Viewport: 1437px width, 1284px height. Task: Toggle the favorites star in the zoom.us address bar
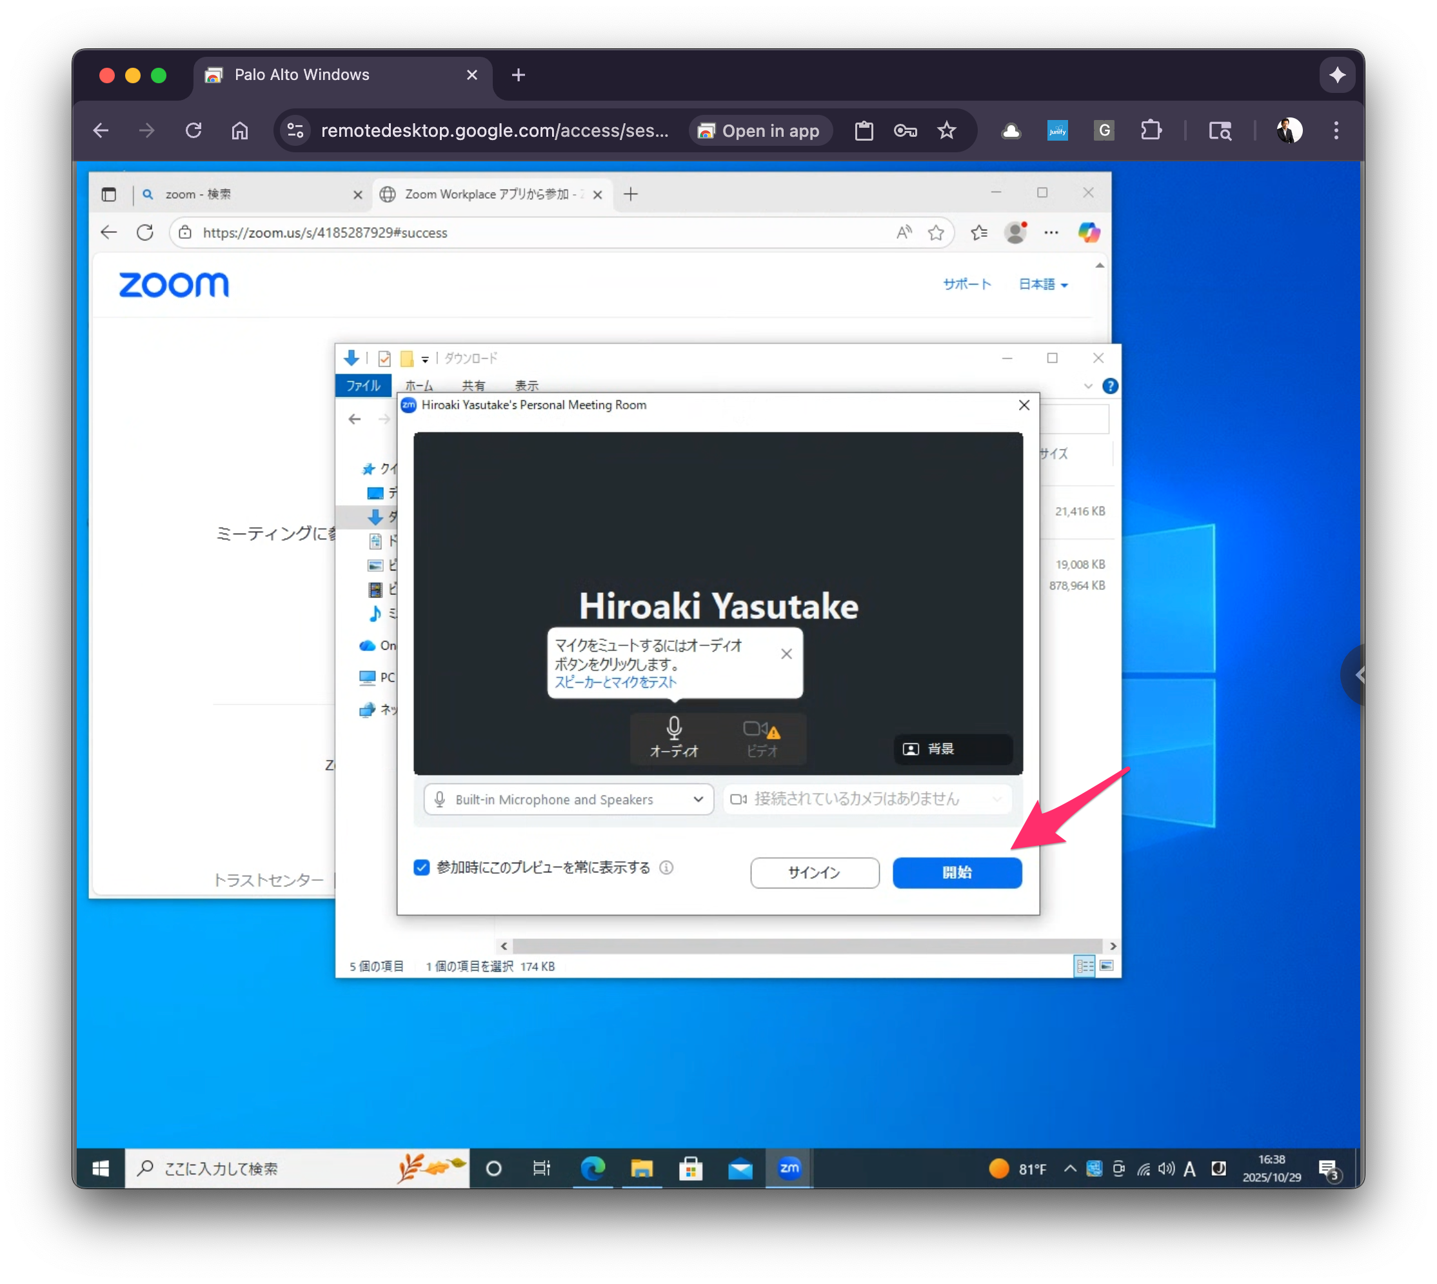tap(937, 233)
